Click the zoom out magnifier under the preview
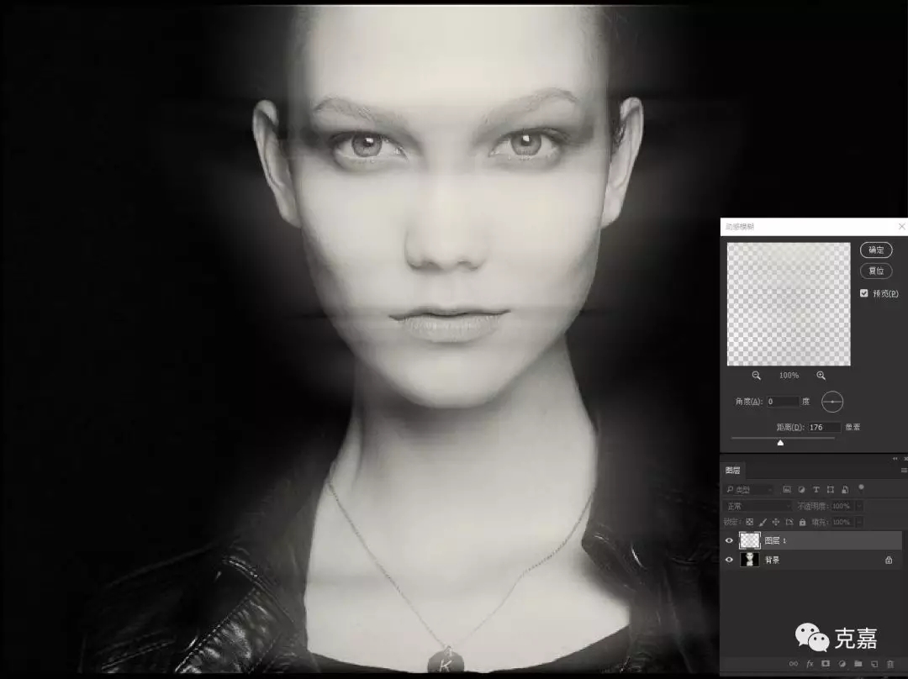Viewport: 908px width, 679px height. tap(757, 375)
